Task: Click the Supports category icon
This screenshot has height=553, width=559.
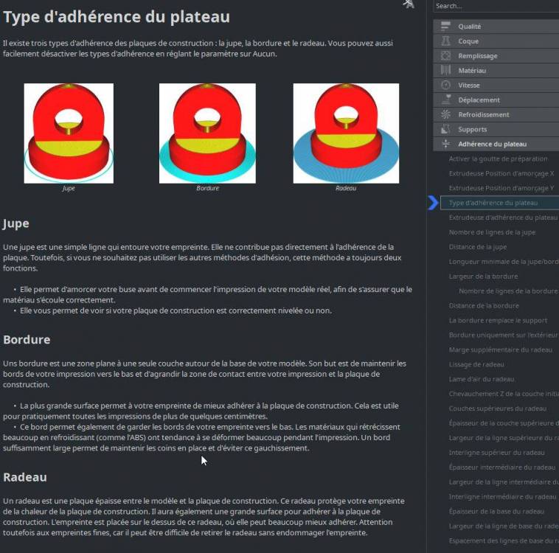Action: tap(445, 129)
